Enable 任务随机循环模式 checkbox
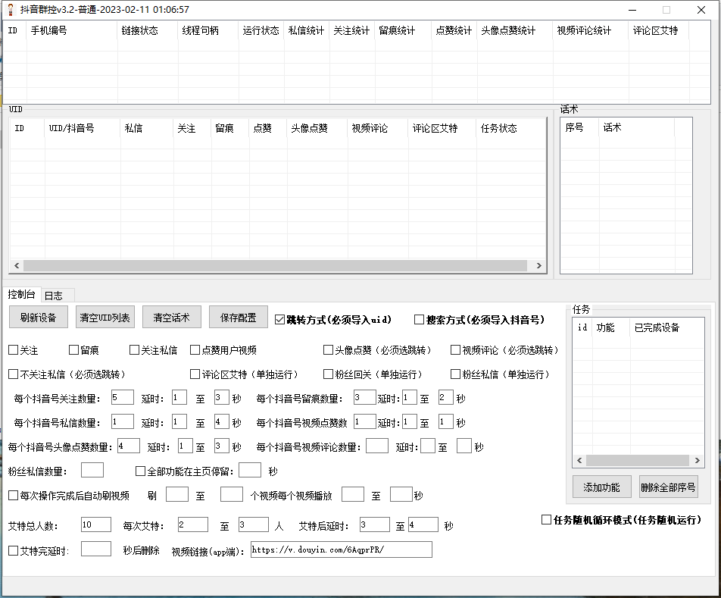721x598 pixels. [546, 520]
